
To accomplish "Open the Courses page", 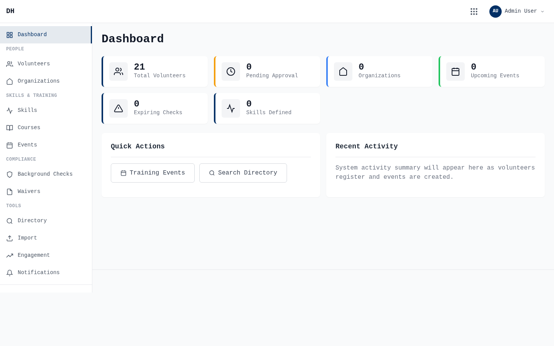I will coord(29,128).
